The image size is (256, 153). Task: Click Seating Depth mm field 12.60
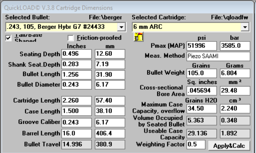click(110, 54)
